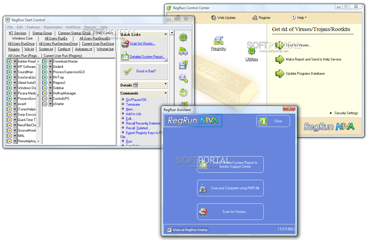Expand the Details panel arrow
Image resolution: width=367 pixels, height=240 pixels.
pyautogui.click(x=166, y=84)
